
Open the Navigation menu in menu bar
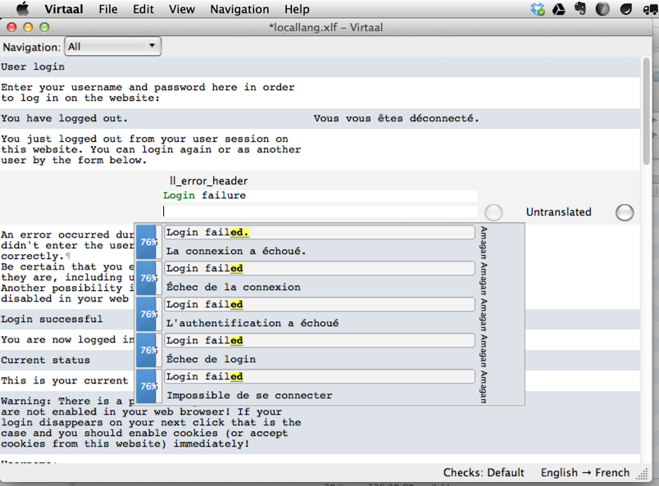239,9
